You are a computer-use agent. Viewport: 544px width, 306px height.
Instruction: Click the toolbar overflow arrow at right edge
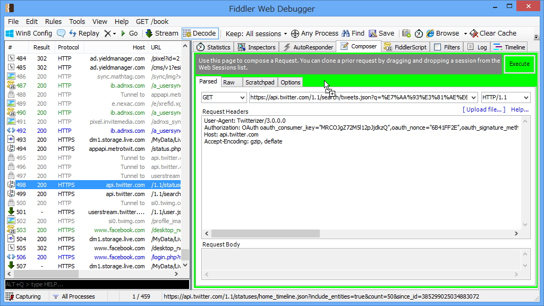[x=536, y=37]
